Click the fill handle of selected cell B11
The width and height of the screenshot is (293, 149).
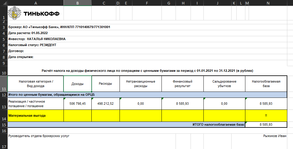tap(91, 92)
